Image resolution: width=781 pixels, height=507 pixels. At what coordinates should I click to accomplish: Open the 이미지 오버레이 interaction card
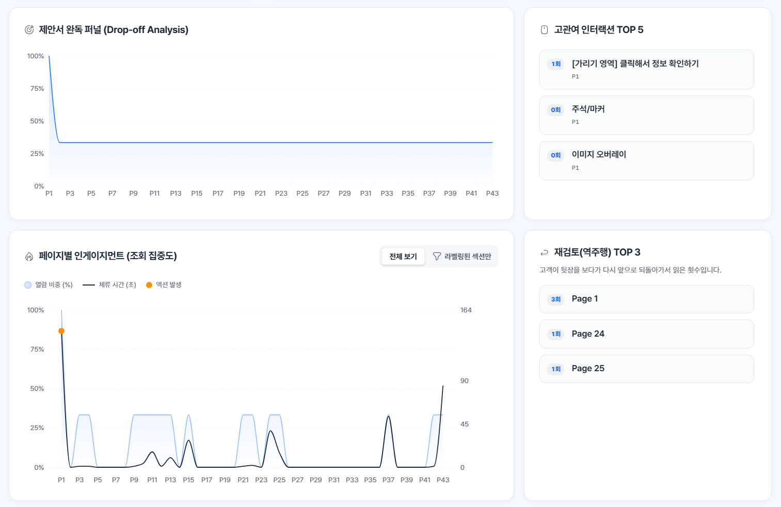click(646, 161)
